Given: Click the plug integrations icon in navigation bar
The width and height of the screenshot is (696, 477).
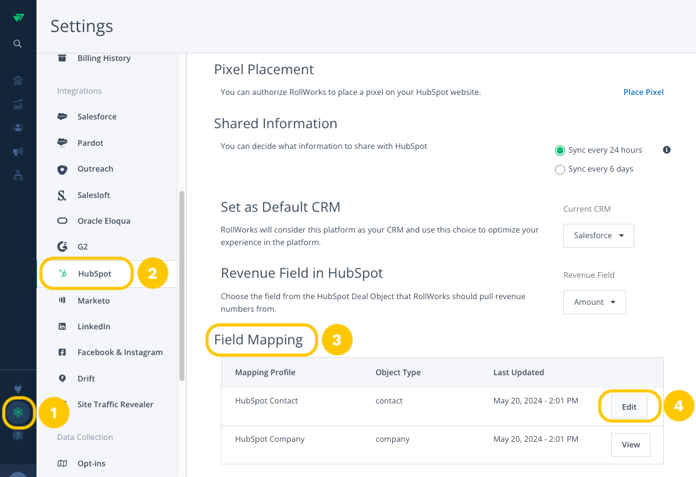Looking at the screenshot, I should point(18,388).
